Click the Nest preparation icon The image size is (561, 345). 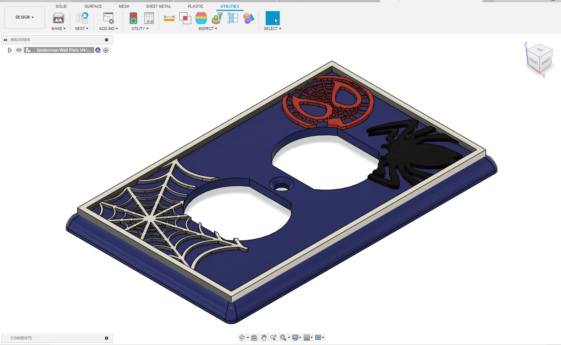(x=82, y=18)
